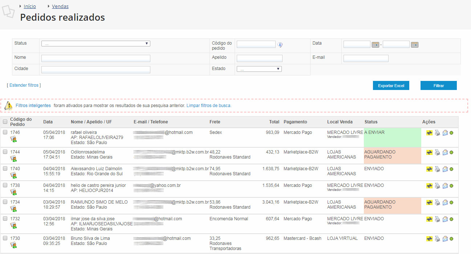
Task: Expand filters via Estender filtros
Action: pos(24,85)
